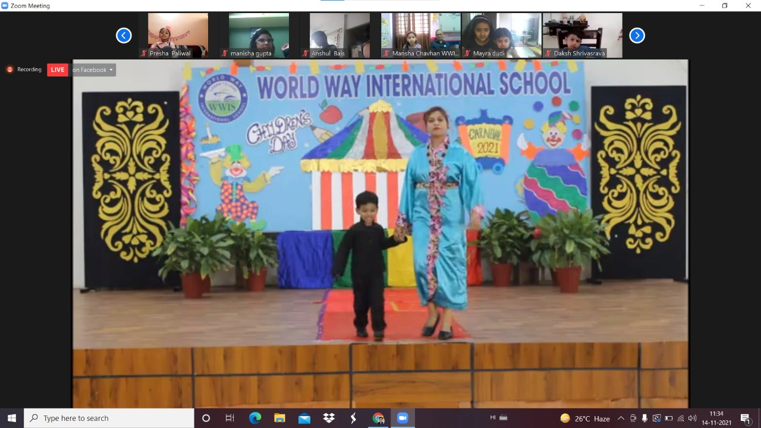Select Daksh Shrivasrava's video thumbnail
761x428 pixels.
583,35
